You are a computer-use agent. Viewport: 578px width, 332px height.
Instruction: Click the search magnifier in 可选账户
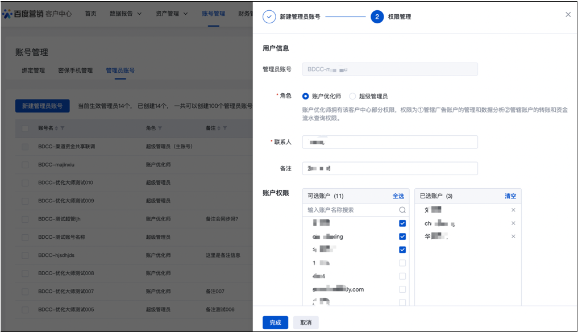click(402, 210)
